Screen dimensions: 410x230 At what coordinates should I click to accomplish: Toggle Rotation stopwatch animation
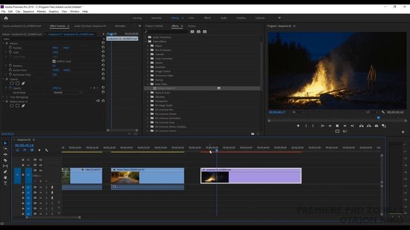pyautogui.click(x=10, y=65)
